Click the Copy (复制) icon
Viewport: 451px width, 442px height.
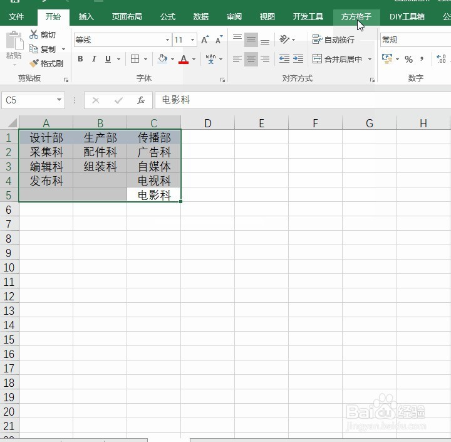pos(34,49)
